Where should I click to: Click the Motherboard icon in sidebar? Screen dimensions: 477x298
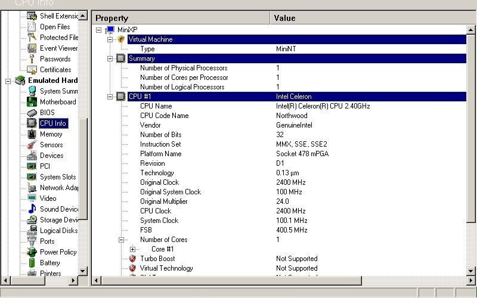pos(32,102)
